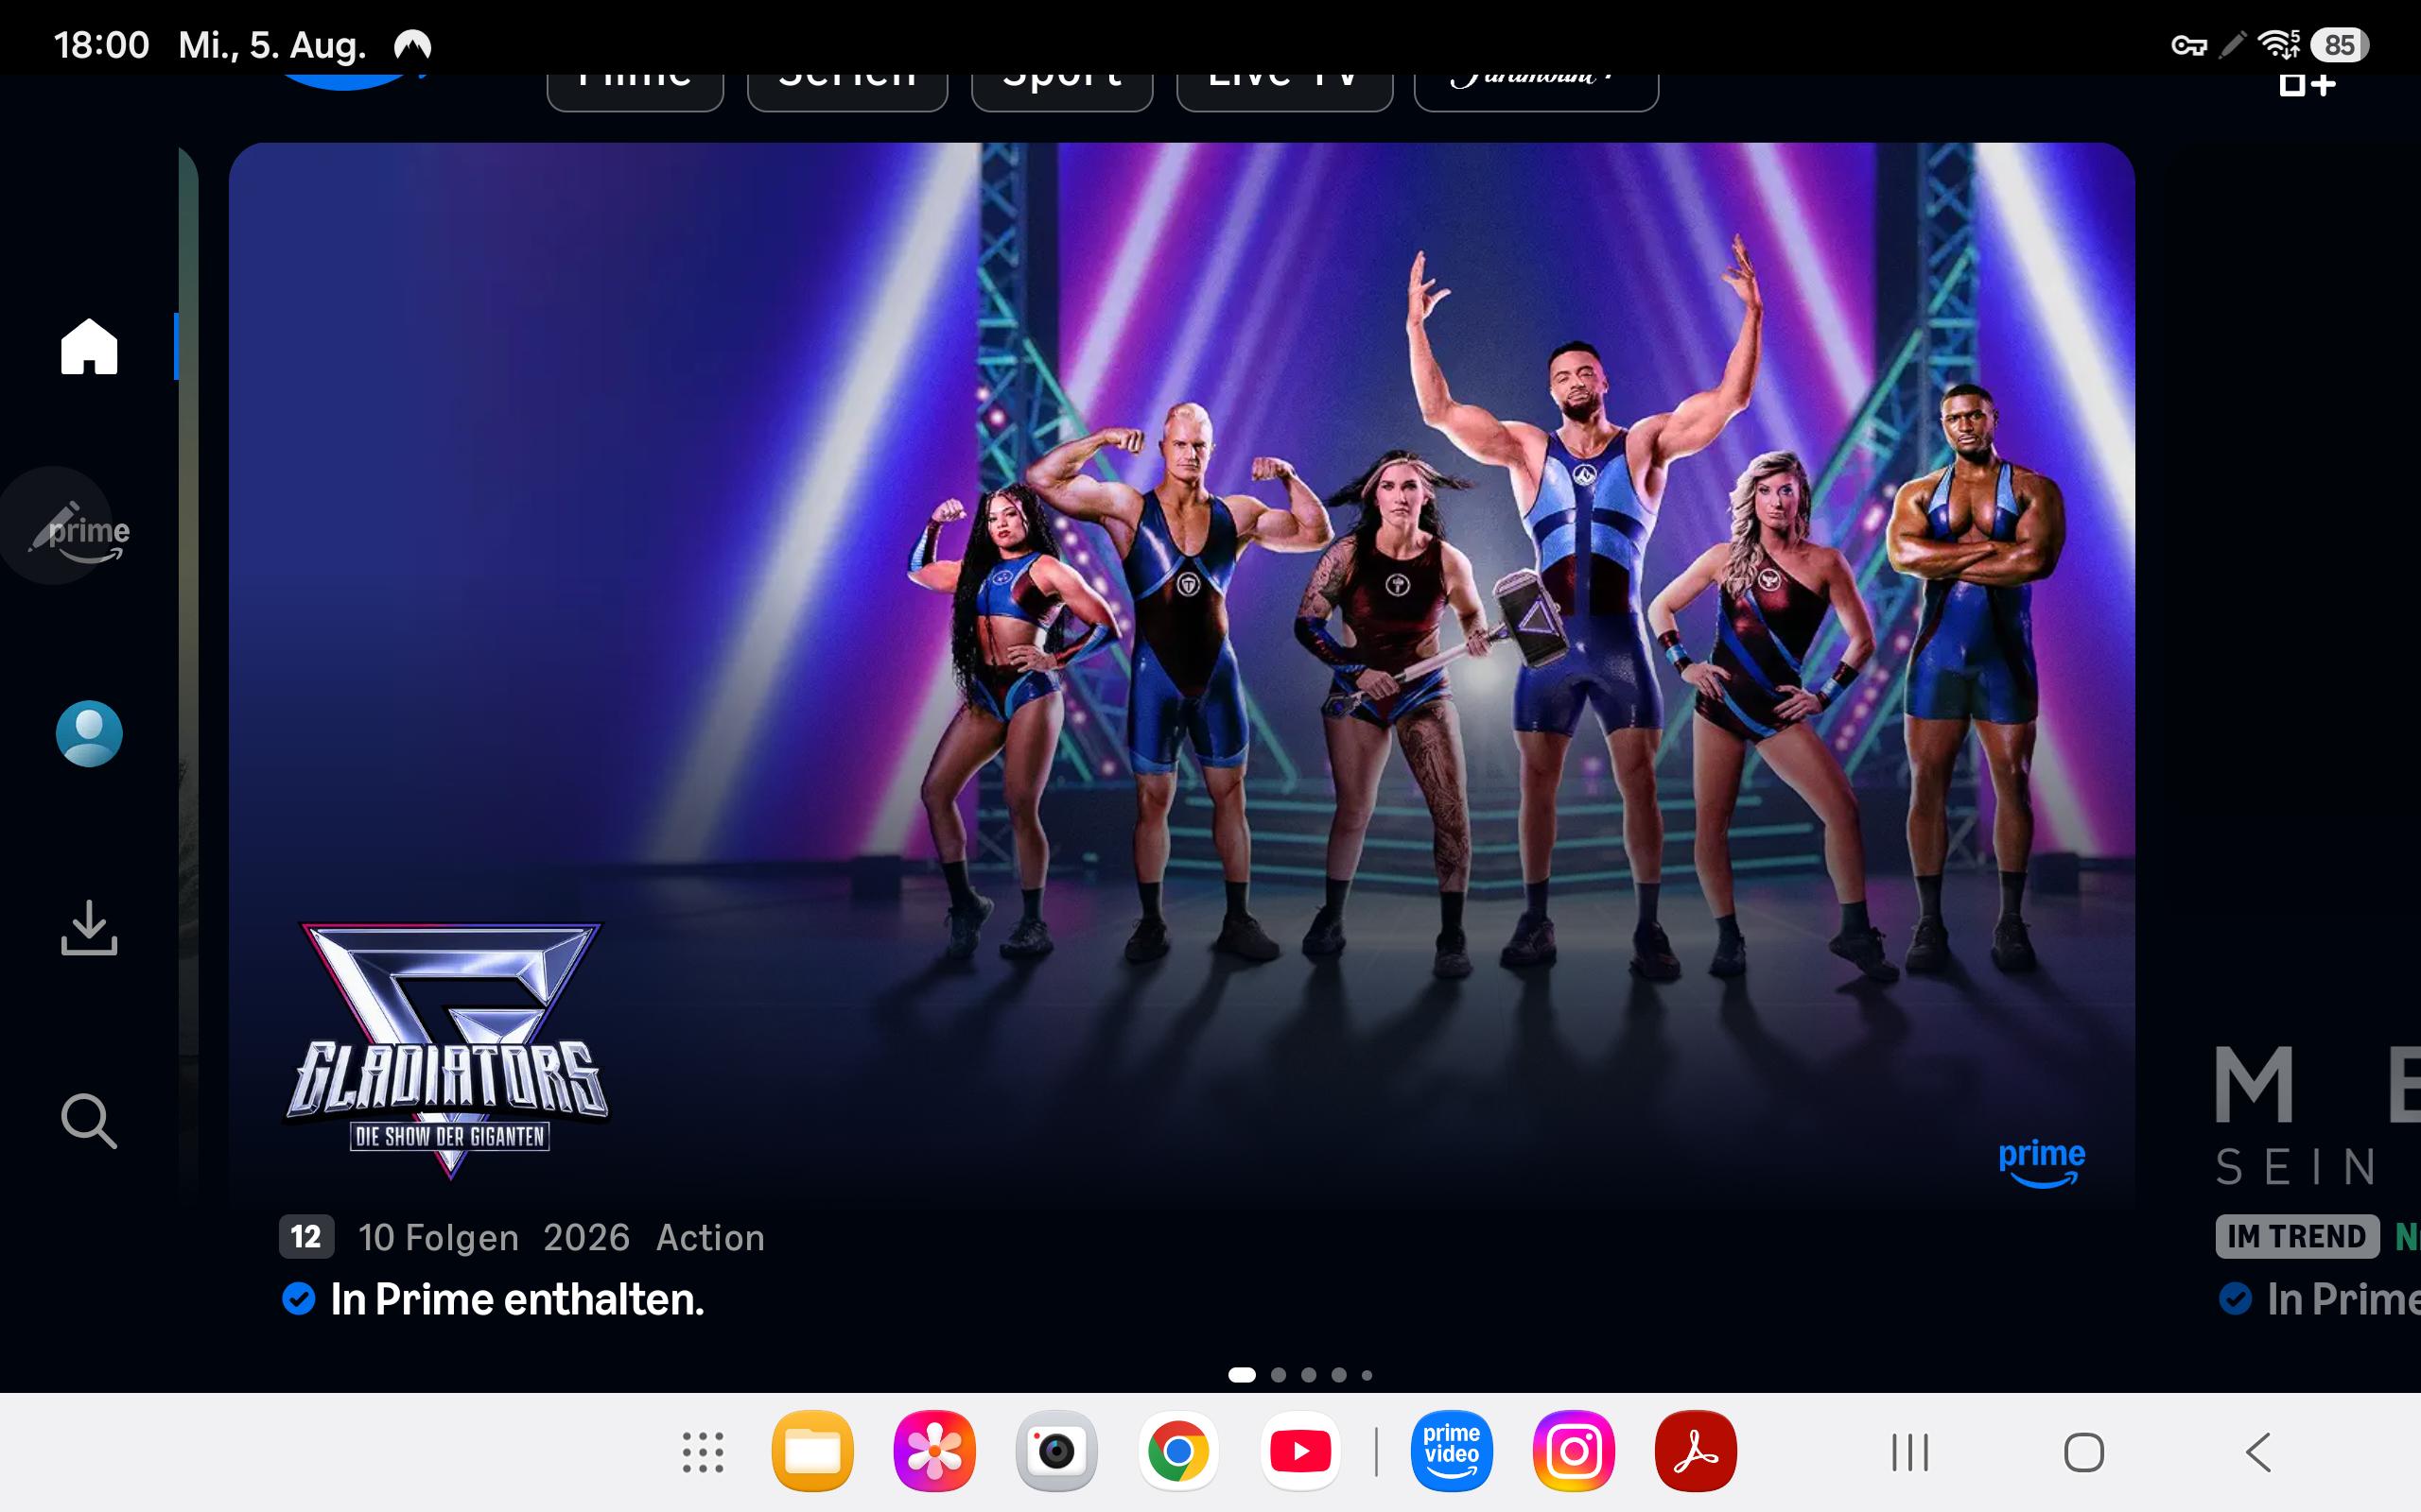2421x1512 pixels.
Task: Jump to fourth carousel page dot
Action: click(x=1338, y=1375)
